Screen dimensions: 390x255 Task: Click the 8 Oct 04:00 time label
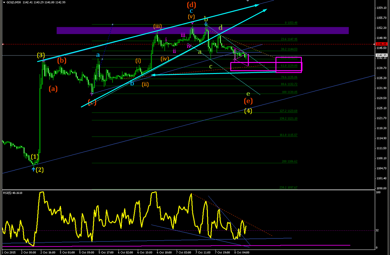tap(242, 253)
